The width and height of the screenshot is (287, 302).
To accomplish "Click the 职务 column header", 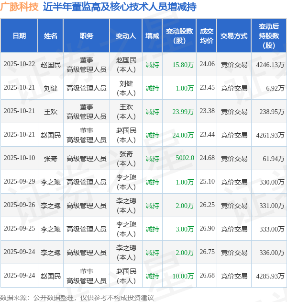I will (x=87, y=36).
